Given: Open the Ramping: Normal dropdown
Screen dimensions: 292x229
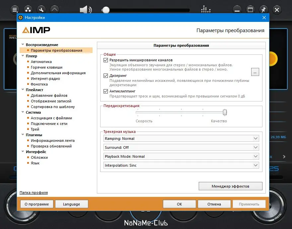Looking at the screenshot, I should tap(181, 139).
